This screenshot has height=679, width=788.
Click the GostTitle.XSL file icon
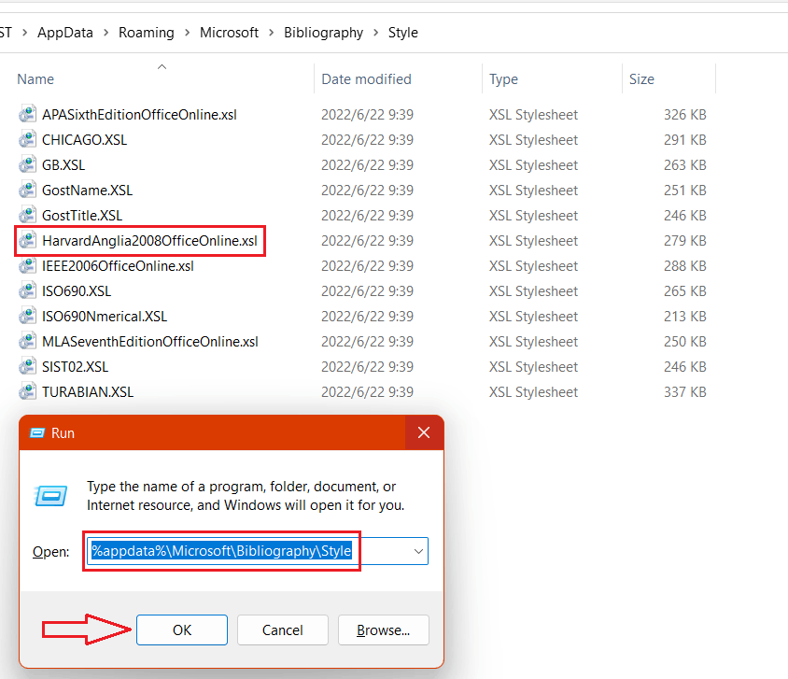coord(28,215)
